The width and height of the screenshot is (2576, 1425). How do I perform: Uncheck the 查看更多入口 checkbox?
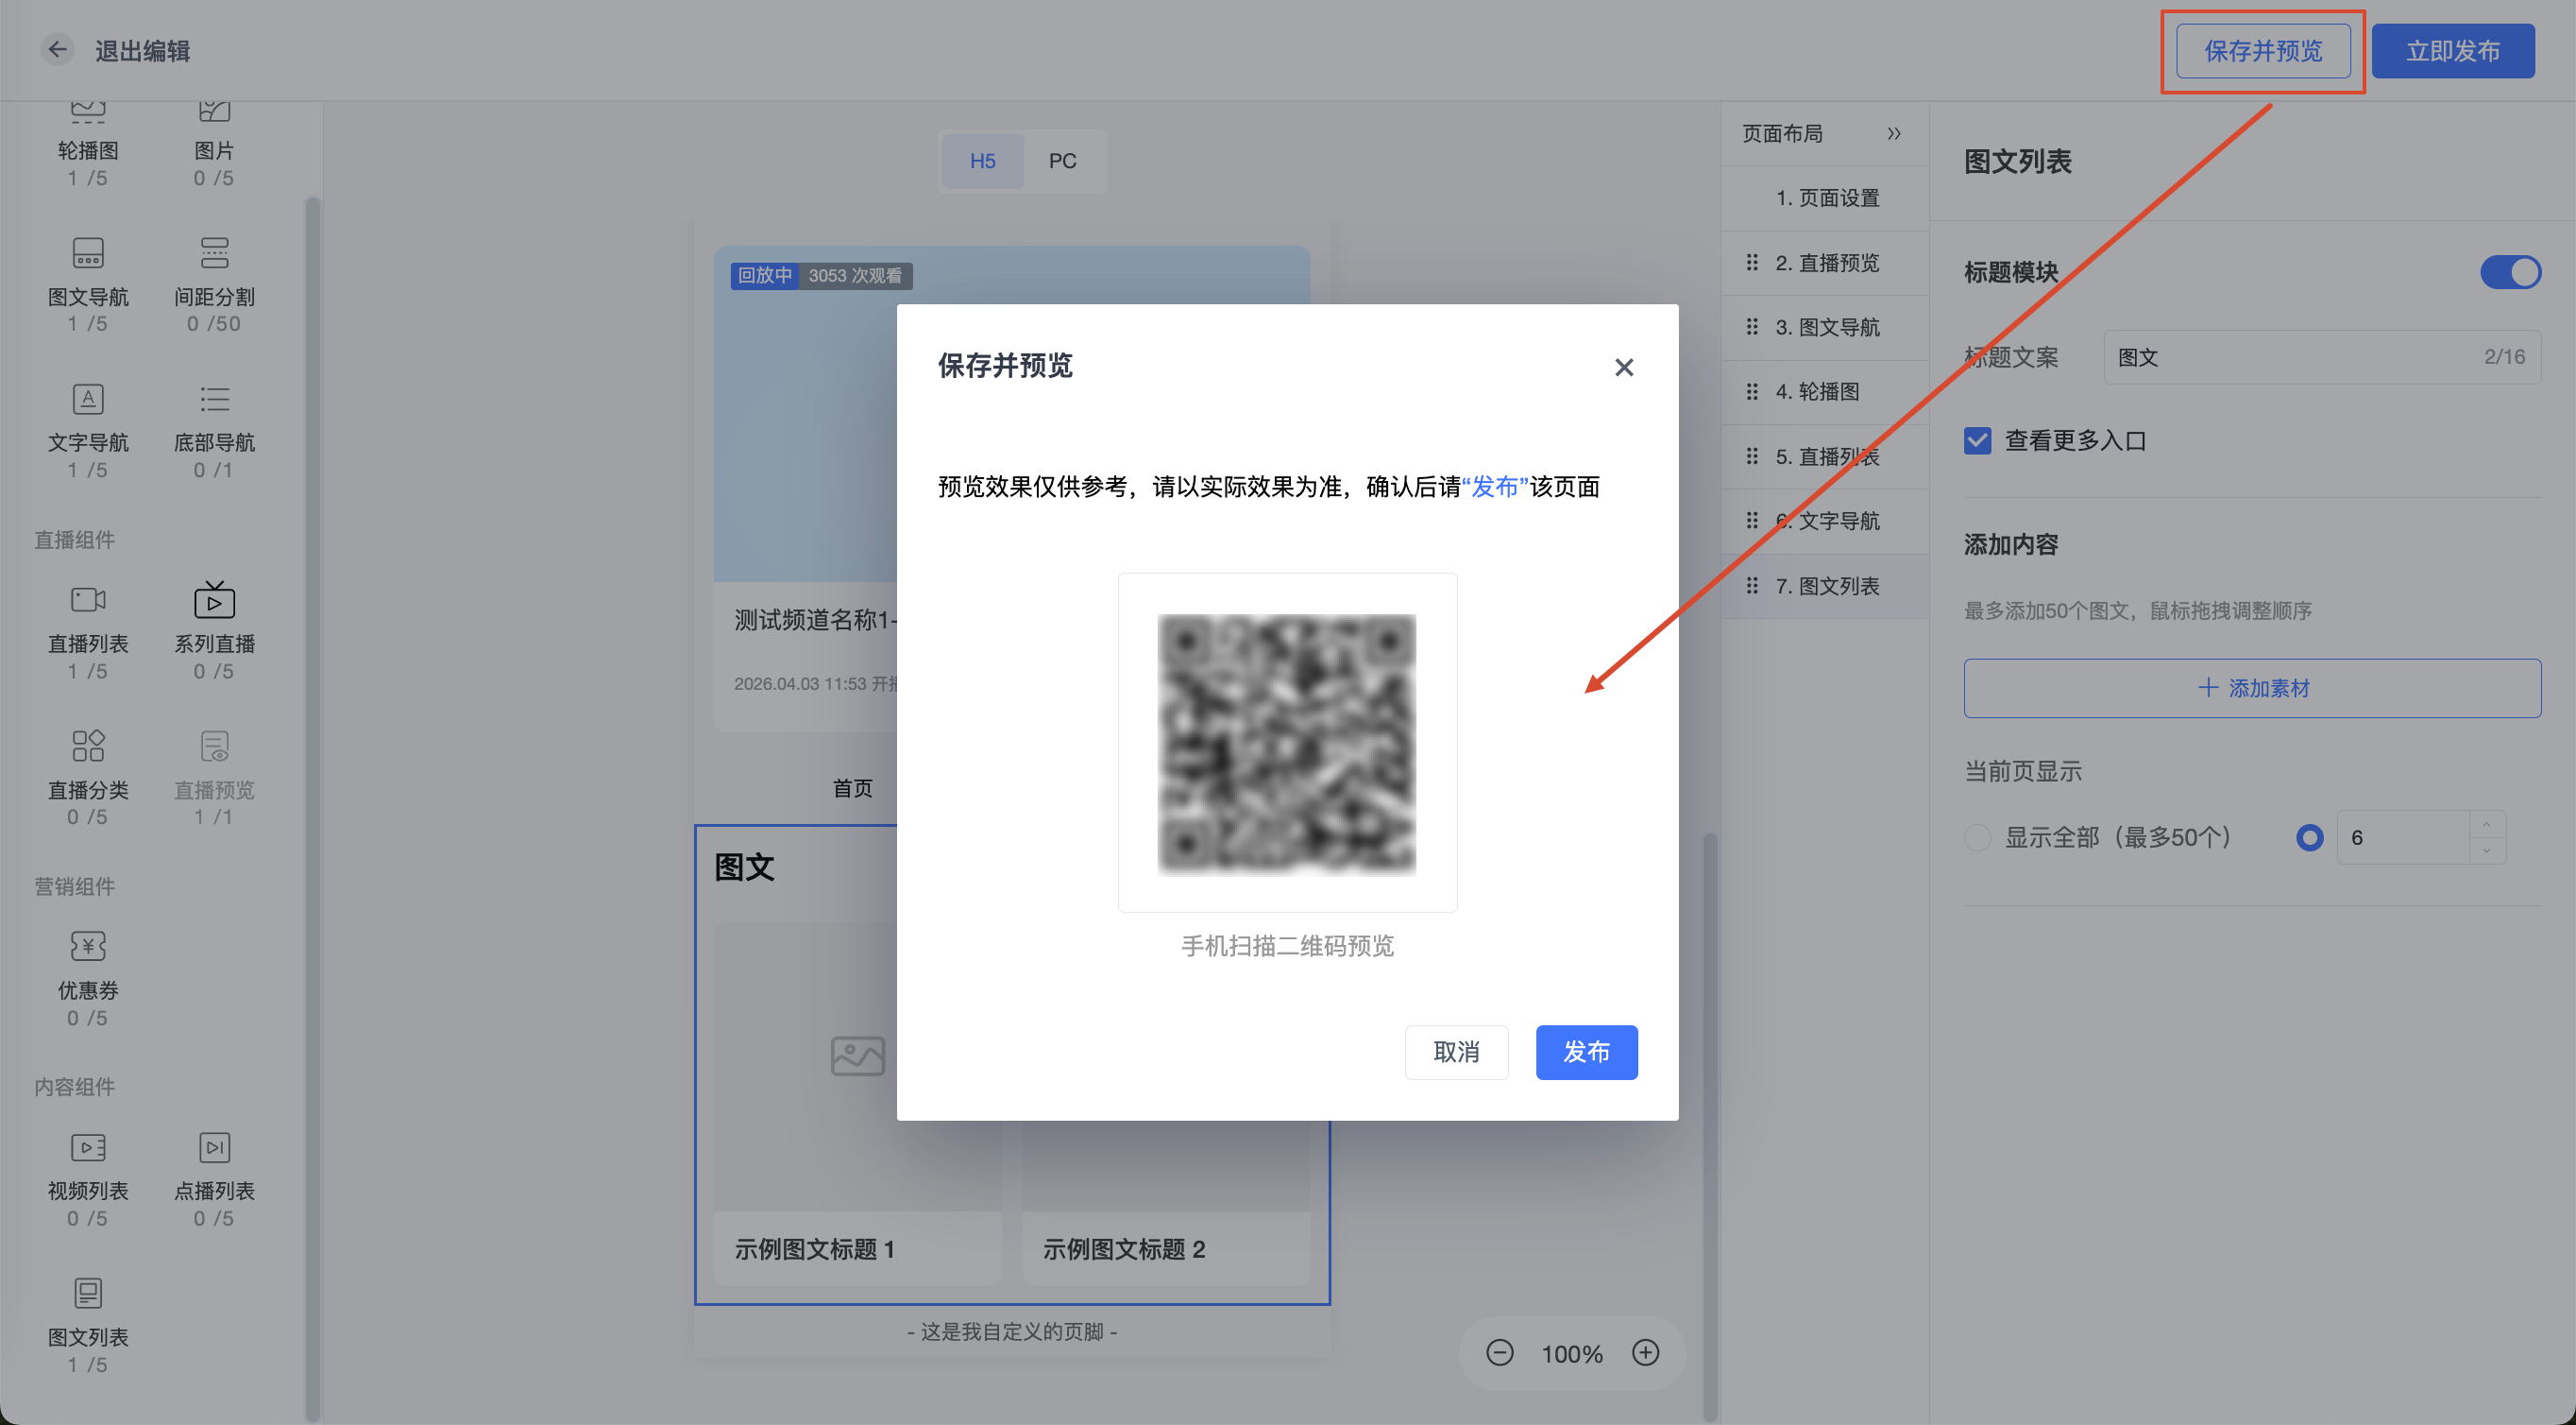tap(1977, 440)
